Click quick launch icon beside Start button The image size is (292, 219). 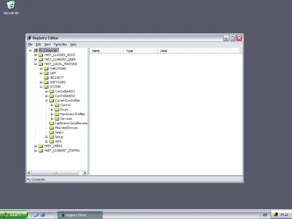coord(36,215)
